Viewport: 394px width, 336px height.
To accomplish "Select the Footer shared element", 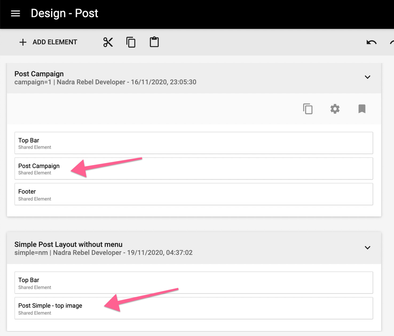I will [193, 194].
